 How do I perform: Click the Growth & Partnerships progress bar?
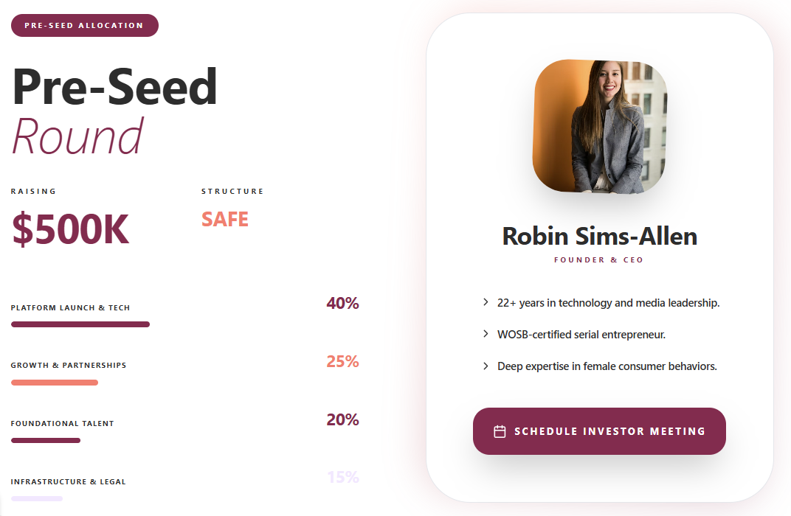coord(55,383)
